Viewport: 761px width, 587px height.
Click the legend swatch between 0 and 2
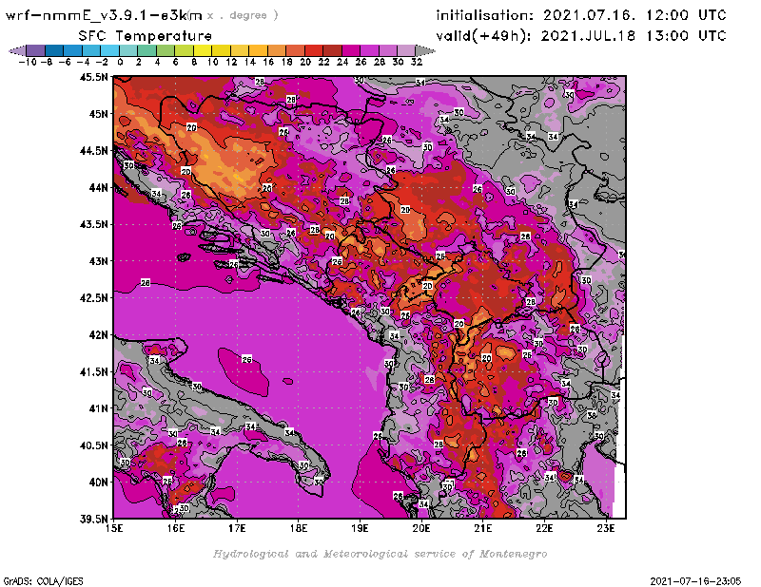[128, 50]
